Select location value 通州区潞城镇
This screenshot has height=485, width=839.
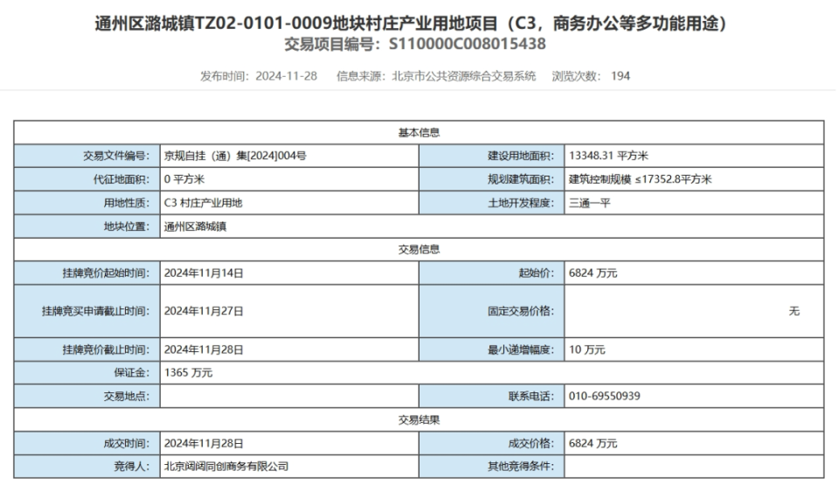[195, 226]
